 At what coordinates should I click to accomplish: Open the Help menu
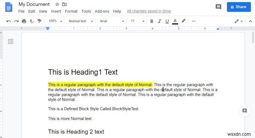(117, 11)
